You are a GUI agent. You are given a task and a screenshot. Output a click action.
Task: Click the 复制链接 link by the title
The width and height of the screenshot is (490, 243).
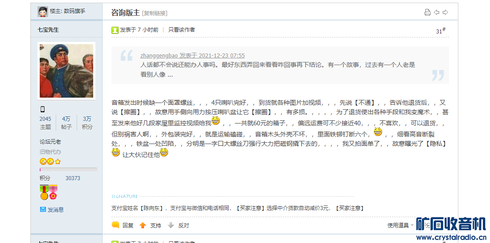coord(155,13)
